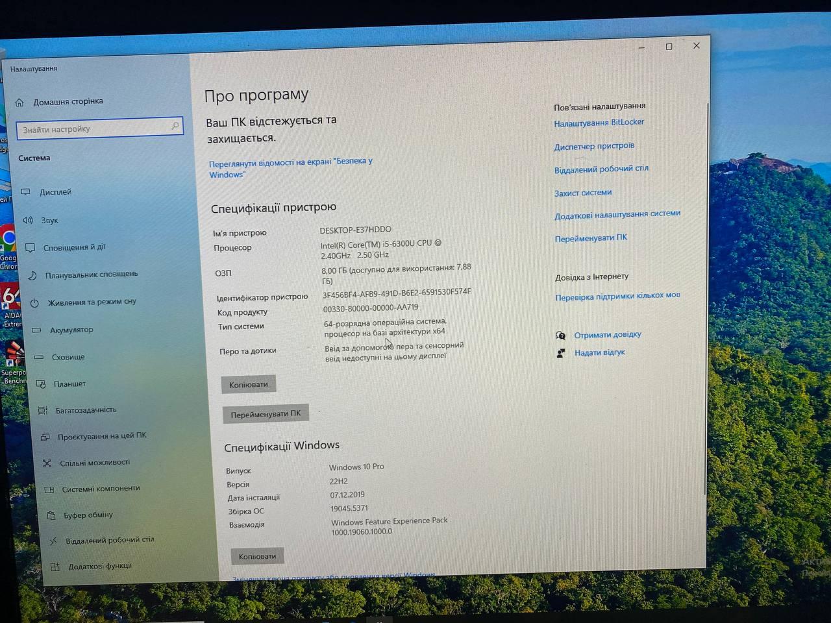Open the Домашня сторінка home icon
This screenshot has height=623, width=831.
pyautogui.click(x=20, y=103)
